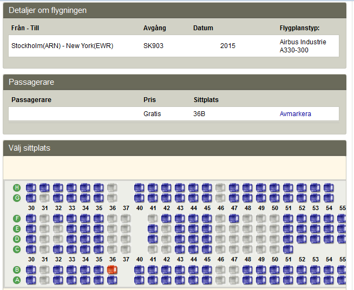This screenshot has height=290, width=354.
Task: Choose seat 33F in the middle section
Action: [x=71, y=219]
